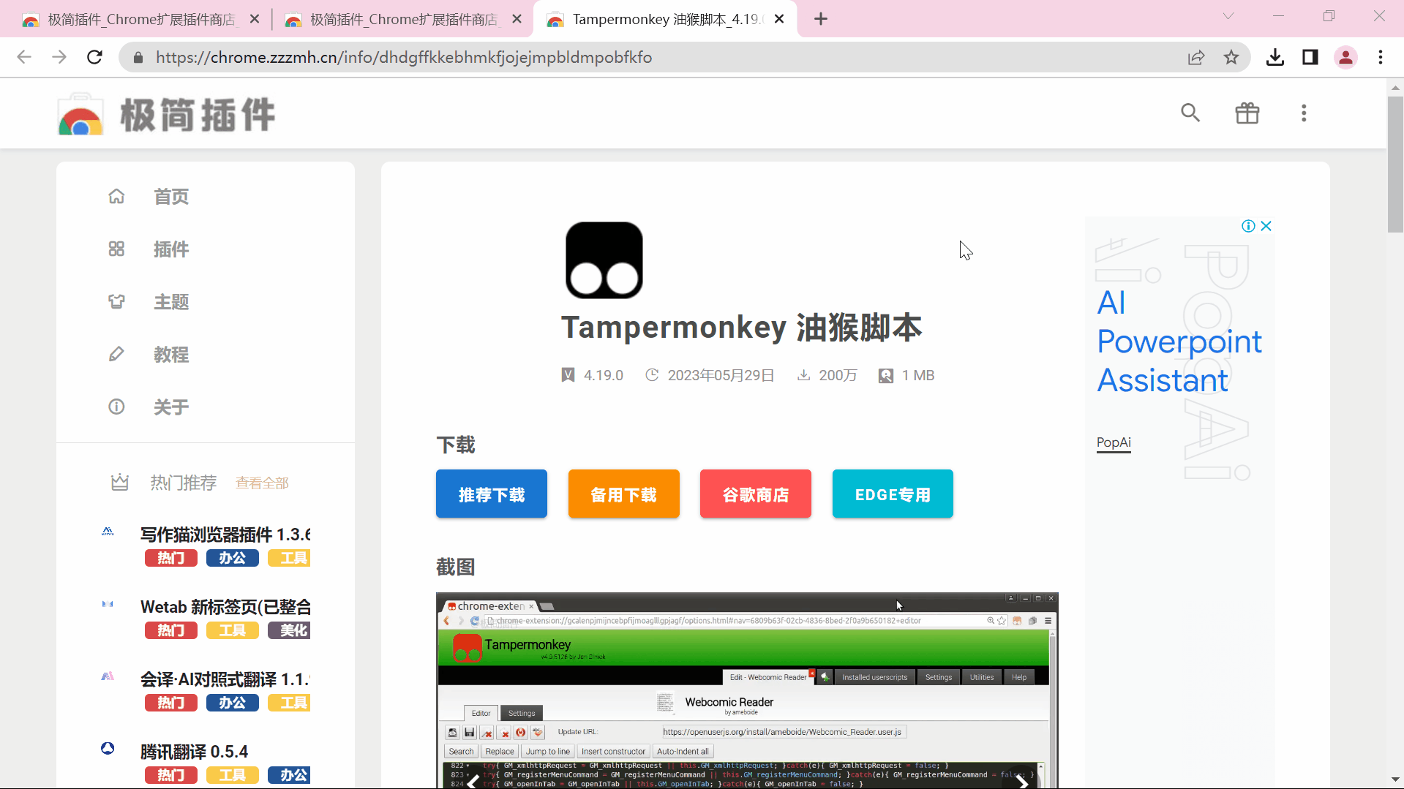Click the 2023年05月29日 date text

(721, 375)
